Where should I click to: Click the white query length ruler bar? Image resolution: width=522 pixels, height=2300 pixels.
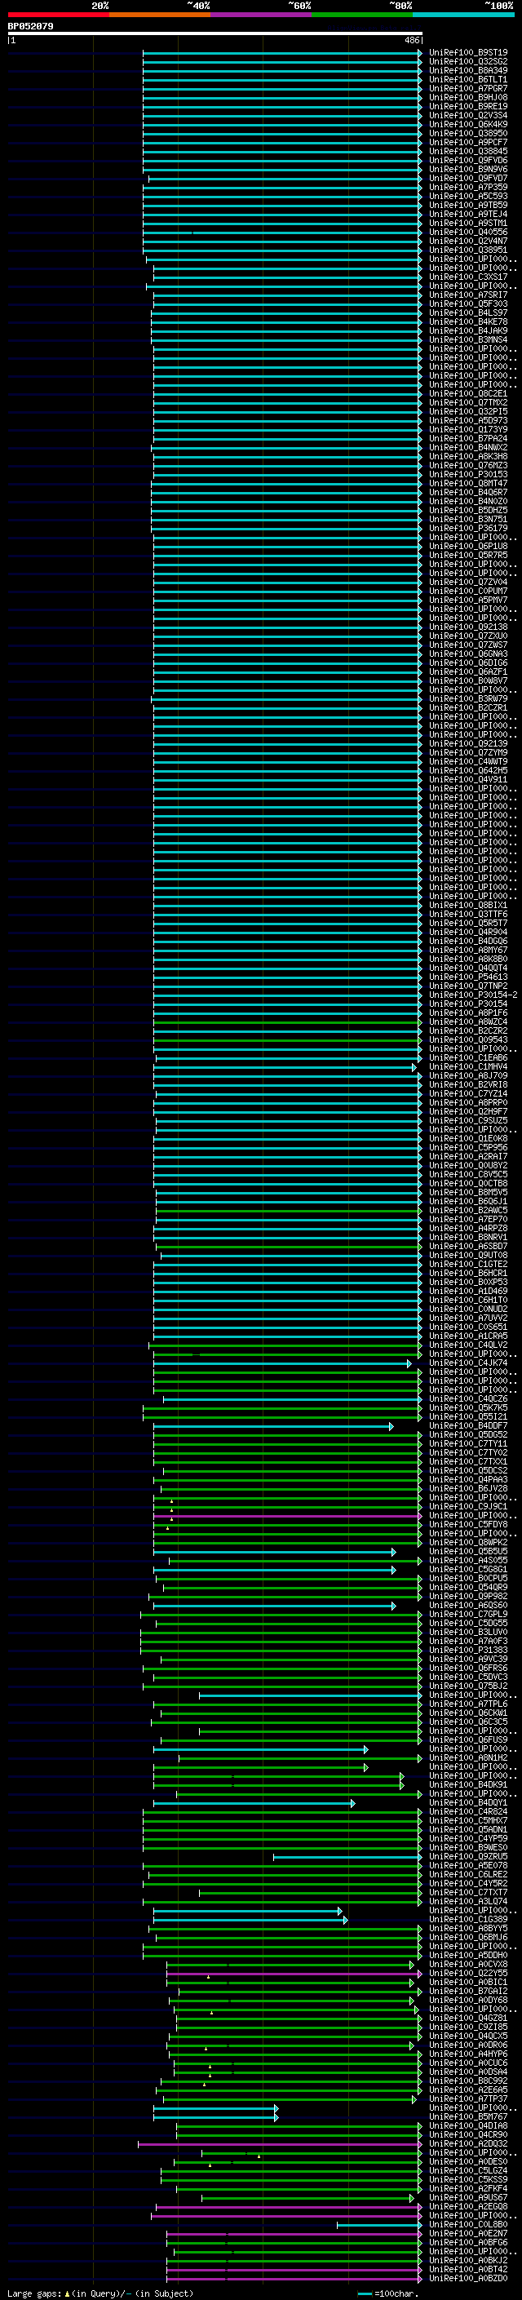tap(215, 33)
